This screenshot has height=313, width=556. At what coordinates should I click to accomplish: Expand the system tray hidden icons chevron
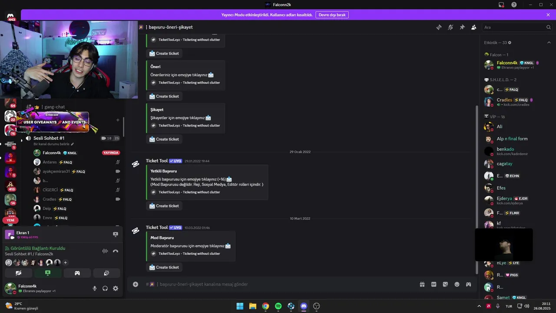[x=480, y=306]
